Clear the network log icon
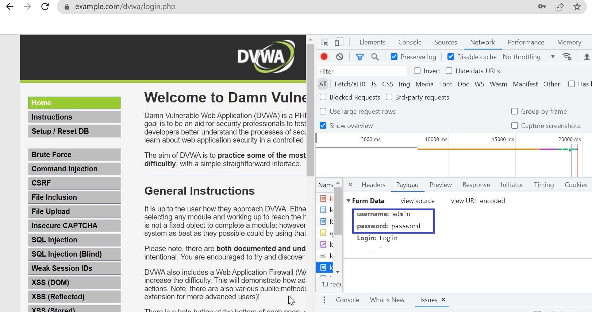The height and width of the screenshot is (312, 592). point(340,56)
